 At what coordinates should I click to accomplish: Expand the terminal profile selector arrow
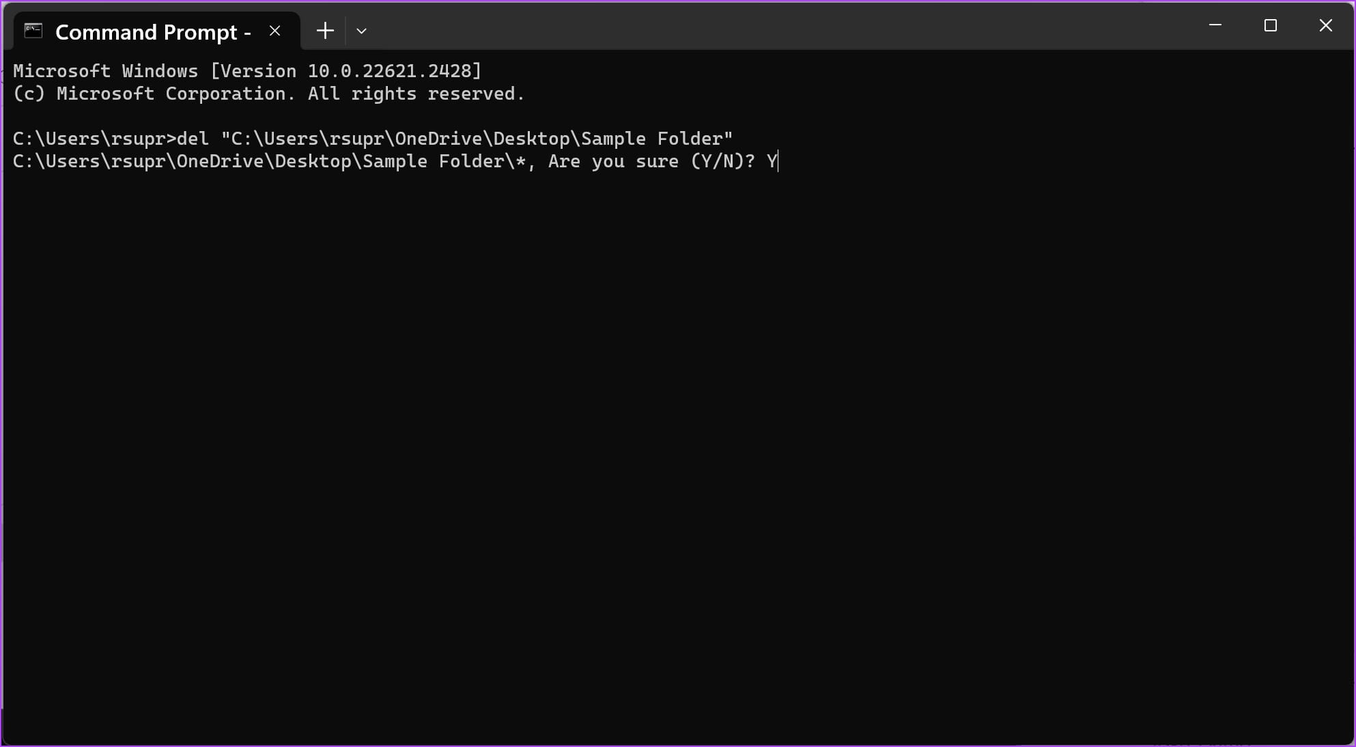(x=362, y=31)
